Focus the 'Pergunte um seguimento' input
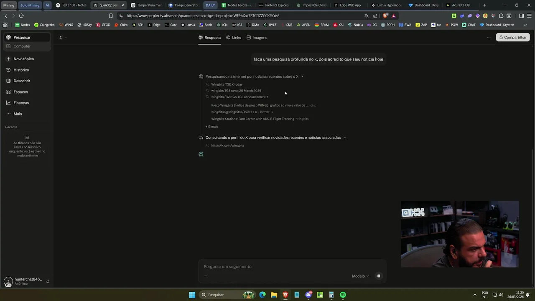535x301 pixels. [292, 267]
